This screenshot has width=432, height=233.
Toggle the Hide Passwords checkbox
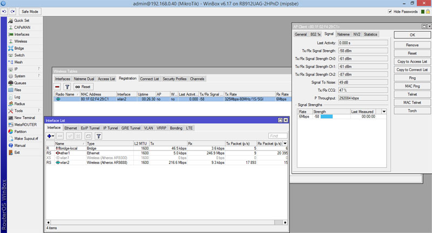pos(390,11)
